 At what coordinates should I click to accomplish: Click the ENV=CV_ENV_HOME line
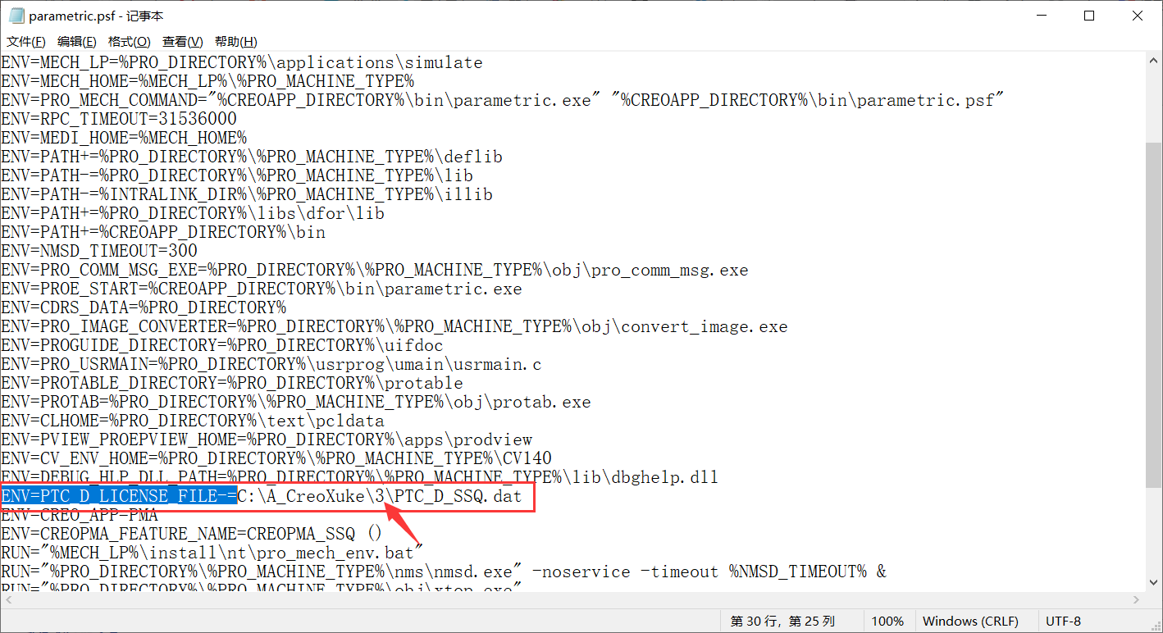click(276, 458)
